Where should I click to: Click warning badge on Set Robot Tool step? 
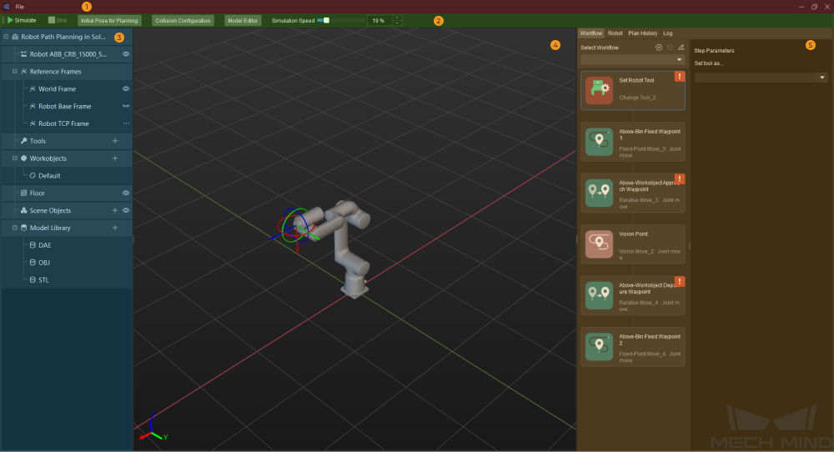679,77
